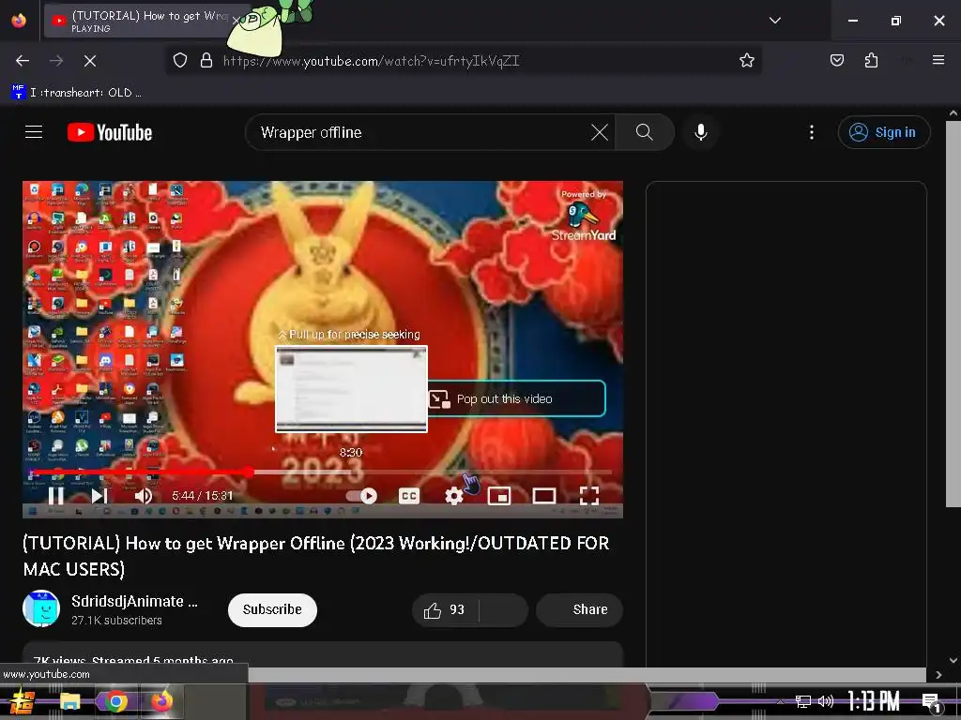Share the video
The width and height of the screenshot is (961, 720).
coord(580,609)
